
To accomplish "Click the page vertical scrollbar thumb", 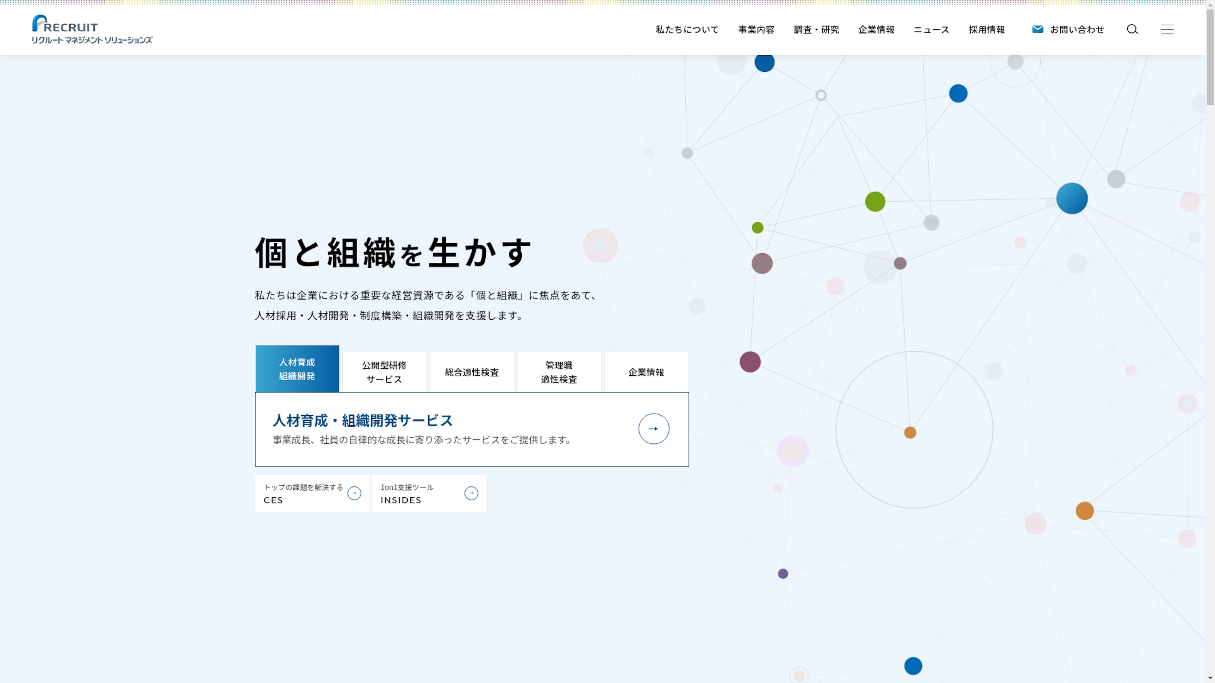I will [1210, 57].
